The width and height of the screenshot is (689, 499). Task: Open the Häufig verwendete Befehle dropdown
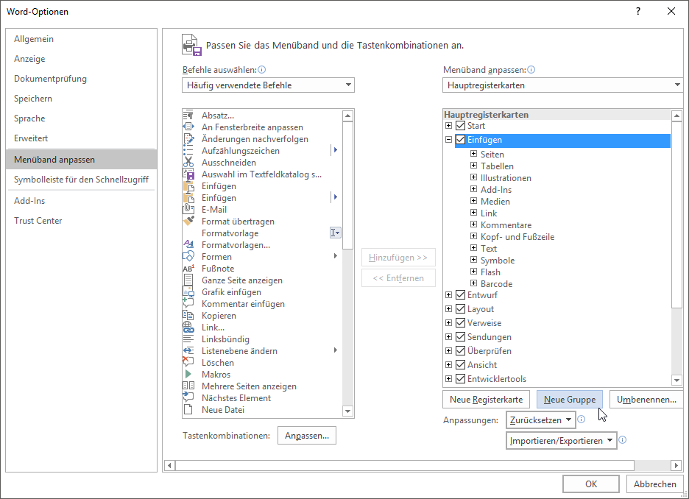click(x=268, y=85)
